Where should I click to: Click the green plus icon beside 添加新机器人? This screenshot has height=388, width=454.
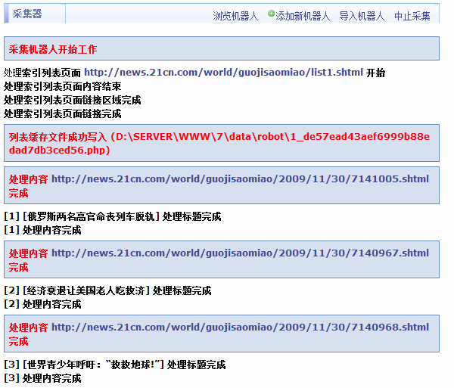click(x=271, y=14)
